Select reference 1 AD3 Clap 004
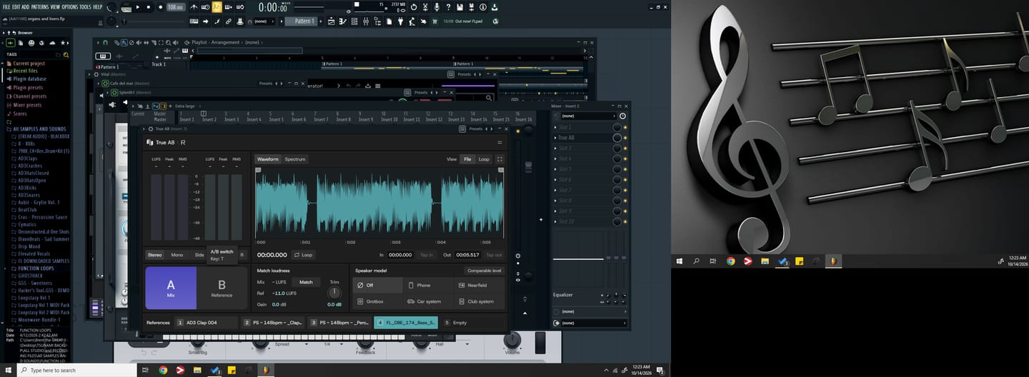 [x=207, y=323]
